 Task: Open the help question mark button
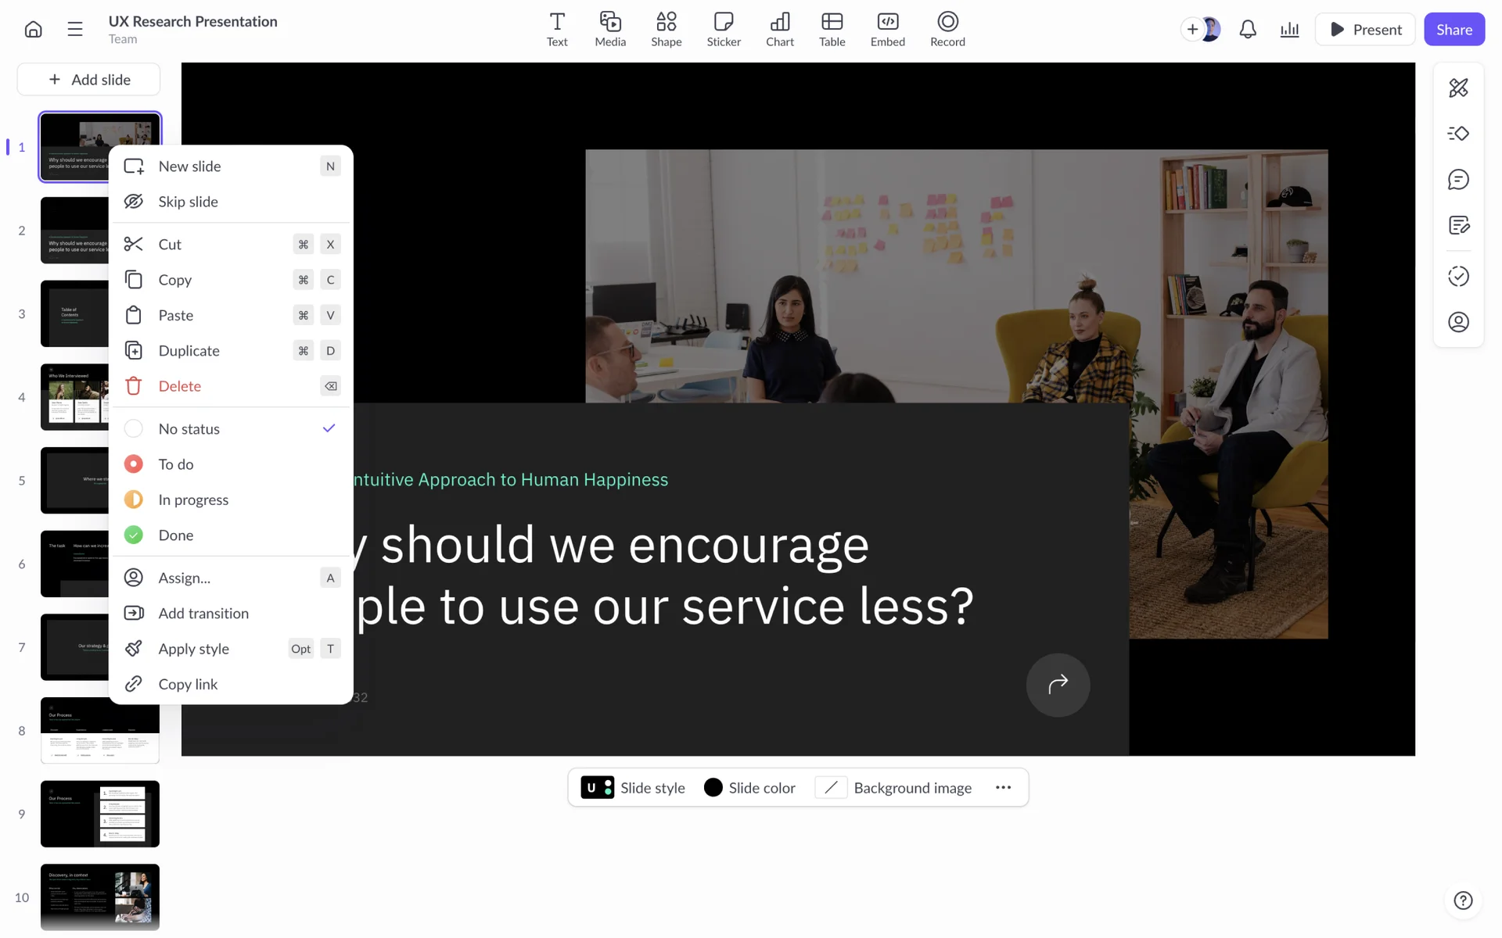(x=1462, y=900)
